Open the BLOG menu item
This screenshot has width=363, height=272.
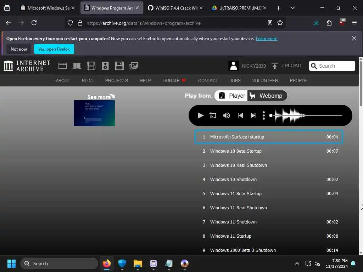(x=88, y=80)
